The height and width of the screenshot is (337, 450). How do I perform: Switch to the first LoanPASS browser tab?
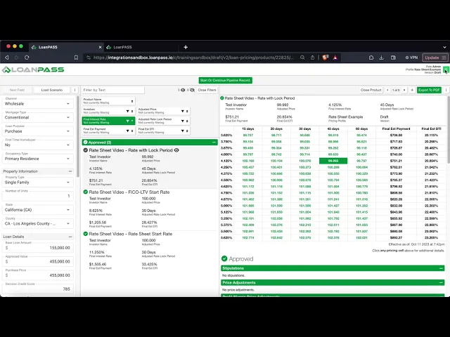pyautogui.click(x=66, y=47)
